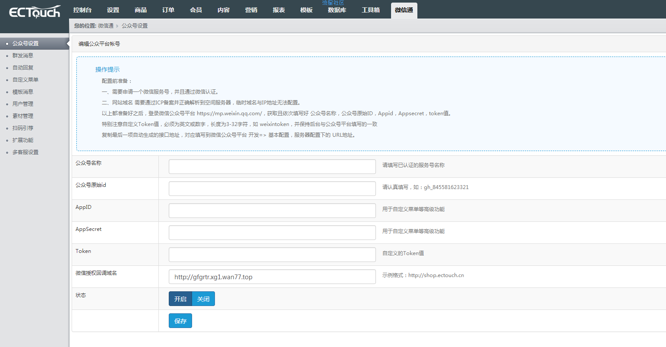Open the 报表 menu
This screenshot has height=347, width=666.
[279, 10]
